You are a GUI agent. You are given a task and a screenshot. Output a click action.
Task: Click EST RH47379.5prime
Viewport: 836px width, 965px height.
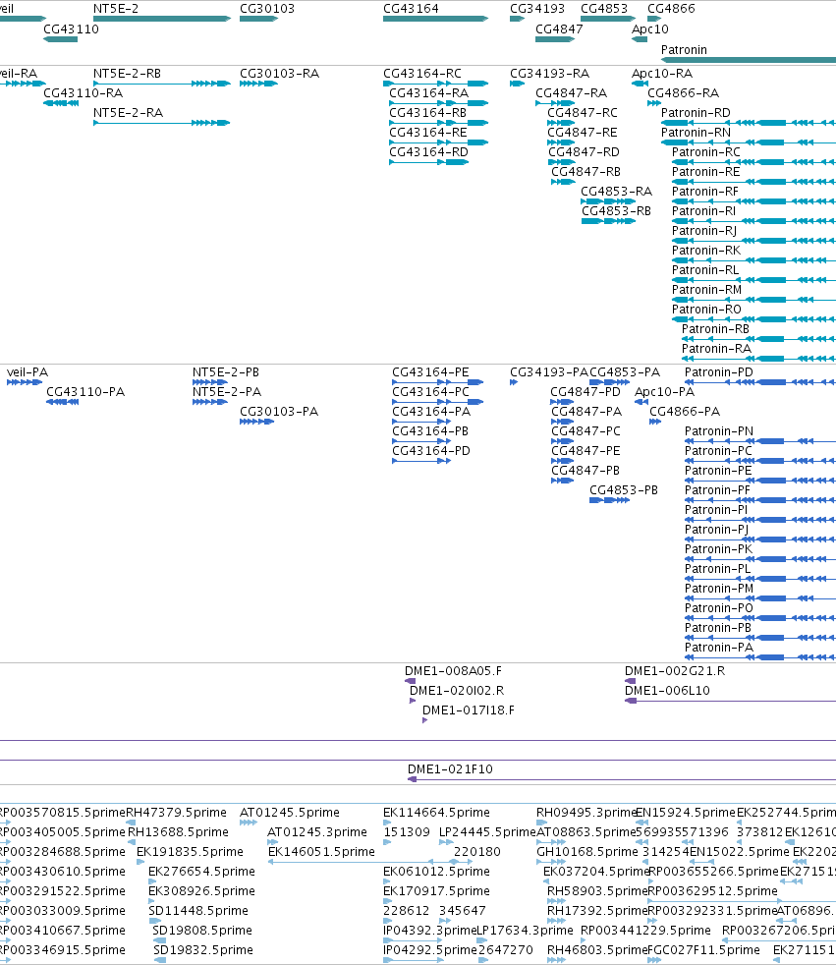(131, 823)
